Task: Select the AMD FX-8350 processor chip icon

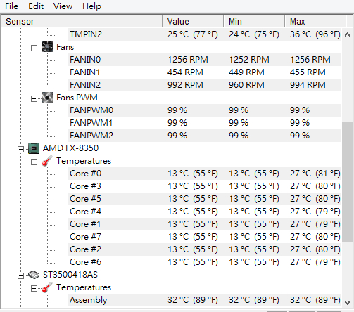Action: tap(34, 148)
